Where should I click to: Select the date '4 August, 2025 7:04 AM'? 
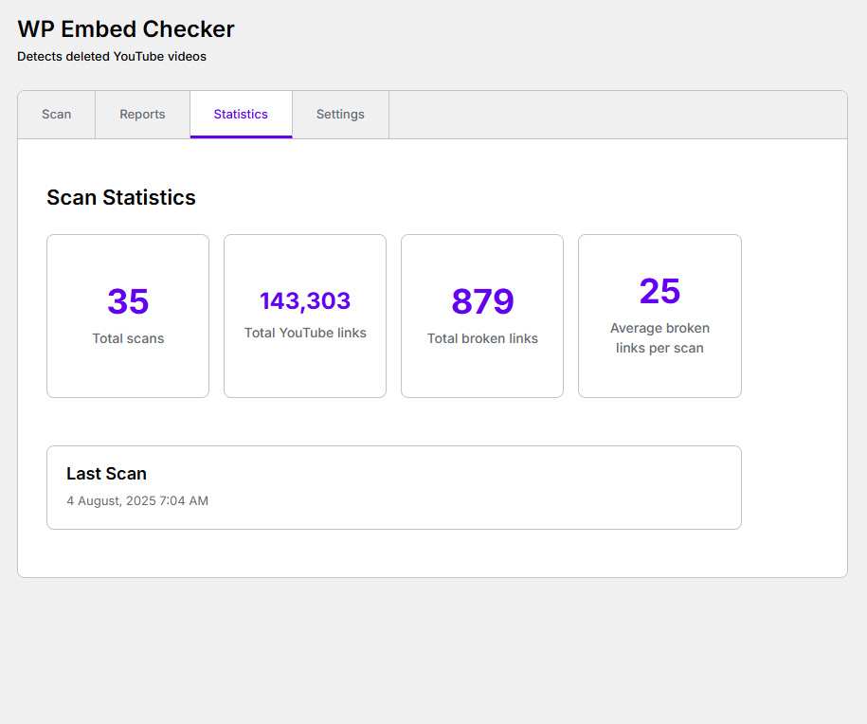coord(137,501)
